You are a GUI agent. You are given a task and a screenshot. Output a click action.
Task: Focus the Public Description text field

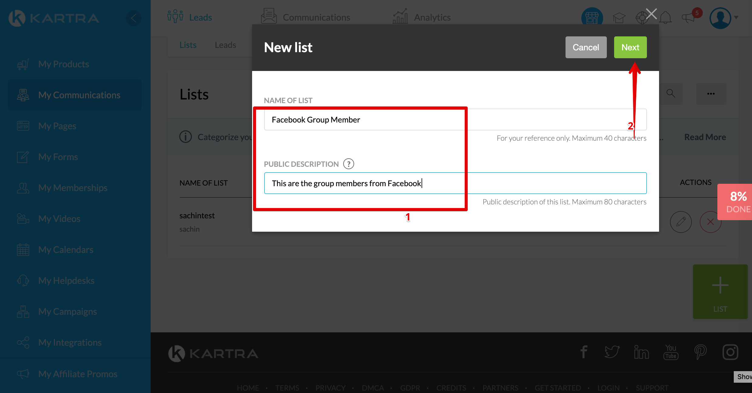455,183
